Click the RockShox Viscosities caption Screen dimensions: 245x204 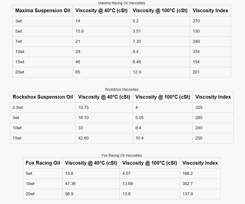[x=122, y=90]
